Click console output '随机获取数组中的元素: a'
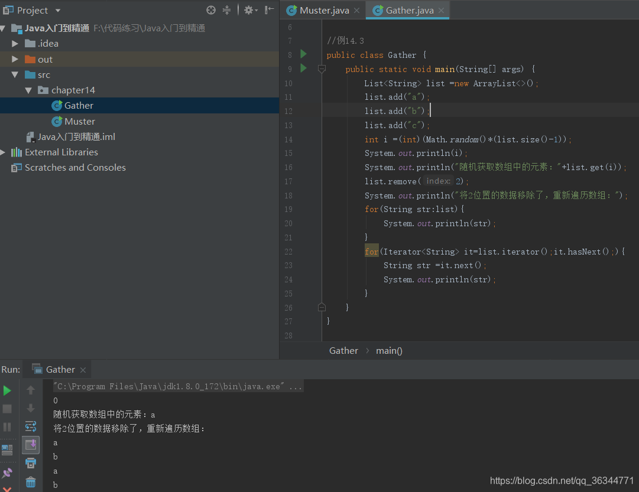Viewport: 639px width, 492px height. [104, 415]
